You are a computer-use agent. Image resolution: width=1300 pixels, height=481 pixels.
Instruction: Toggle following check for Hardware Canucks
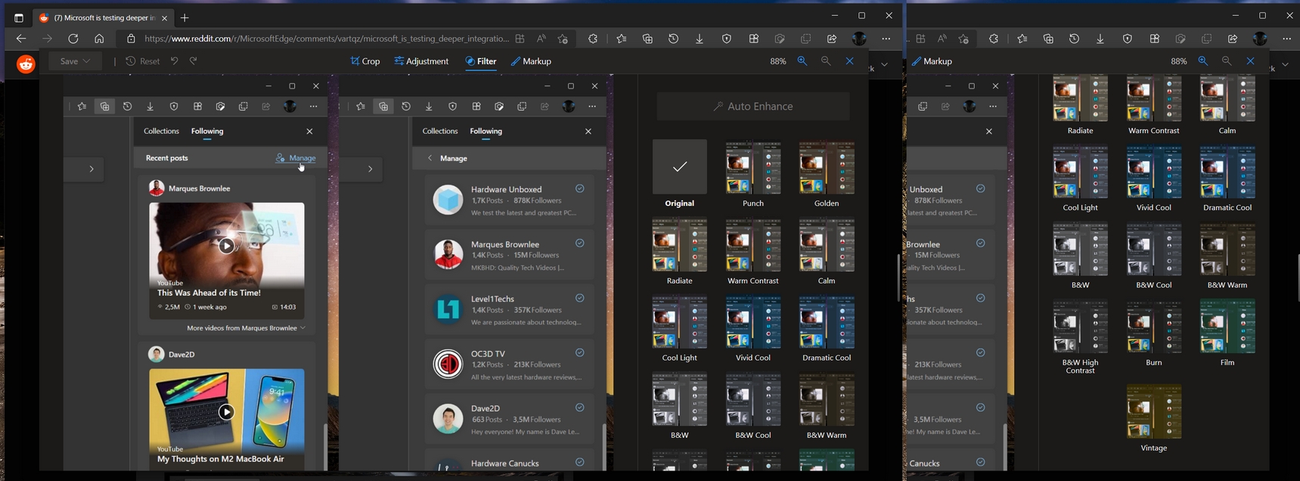[x=580, y=462]
